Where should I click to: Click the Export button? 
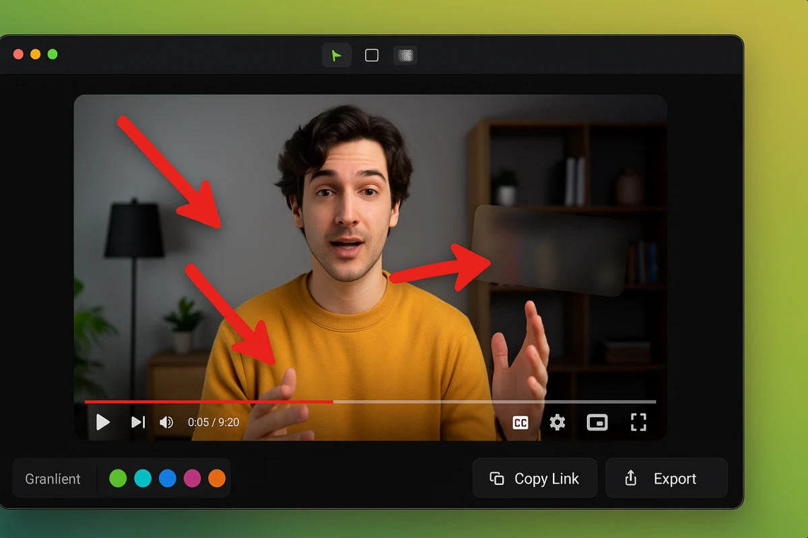[667, 478]
